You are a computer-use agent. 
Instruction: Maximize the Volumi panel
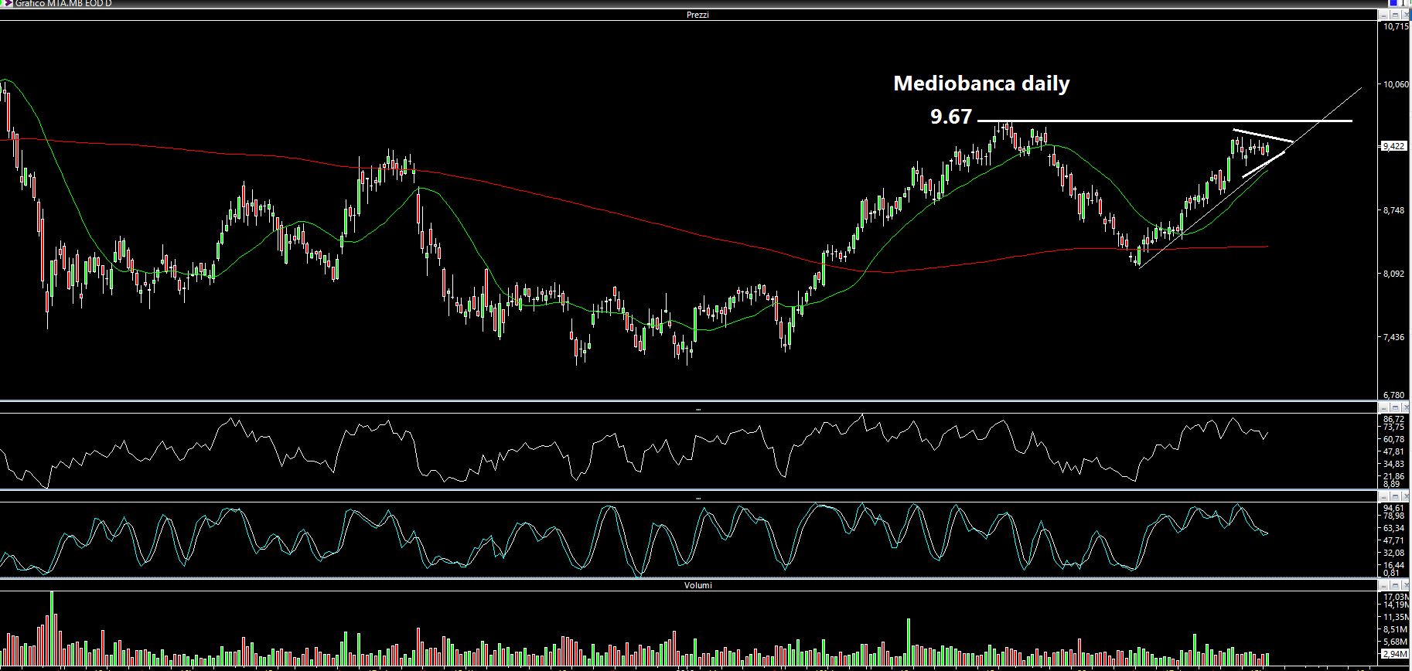click(1396, 585)
